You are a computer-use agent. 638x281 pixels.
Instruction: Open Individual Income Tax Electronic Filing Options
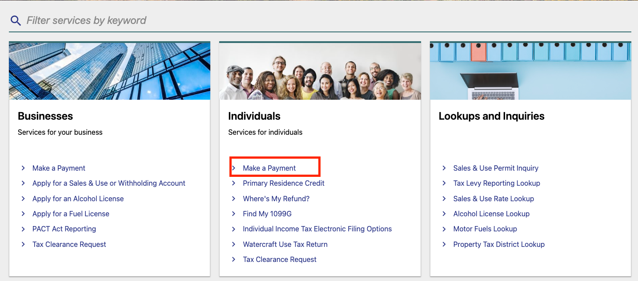coord(317,229)
